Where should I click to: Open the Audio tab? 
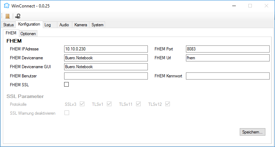pos(64,25)
